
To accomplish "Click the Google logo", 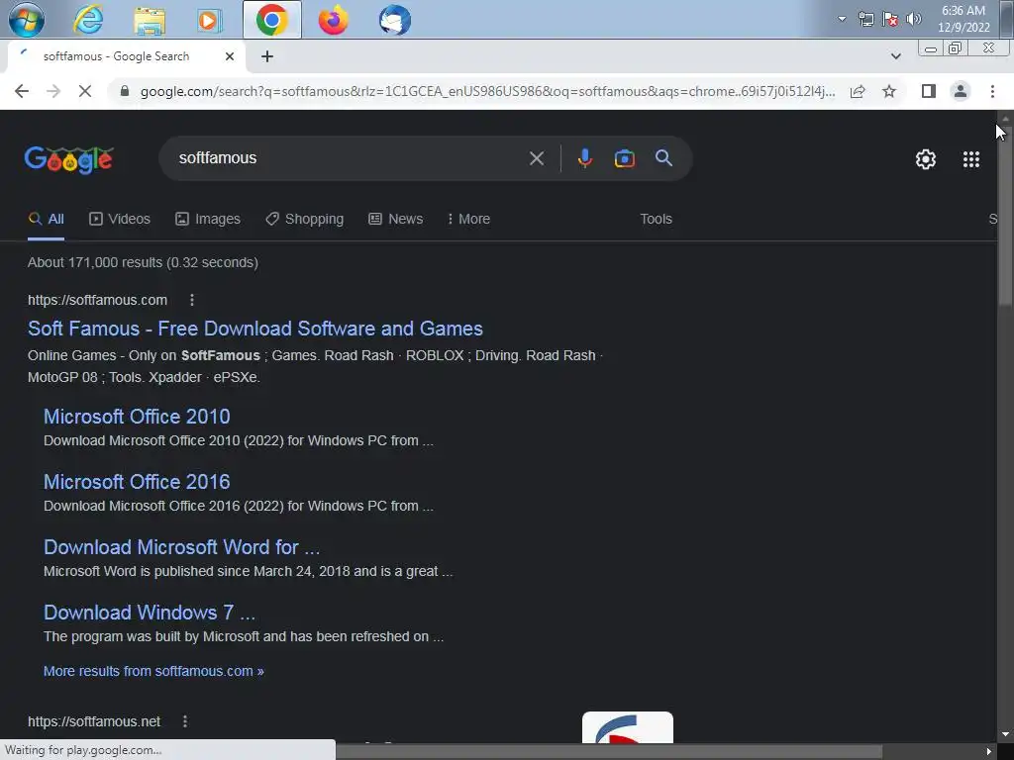I will pos(68,159).
